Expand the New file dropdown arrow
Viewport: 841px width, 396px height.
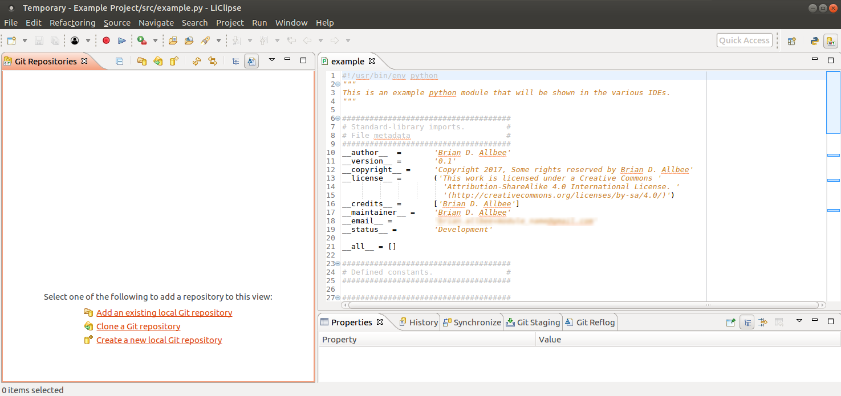click(x=25, y=40)
